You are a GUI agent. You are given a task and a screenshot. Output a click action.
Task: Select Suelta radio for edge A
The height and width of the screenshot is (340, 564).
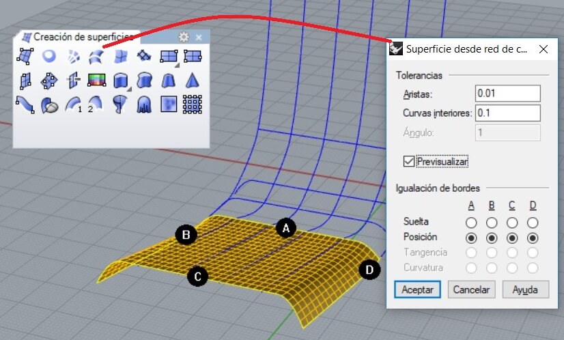(x=471, y=223)
